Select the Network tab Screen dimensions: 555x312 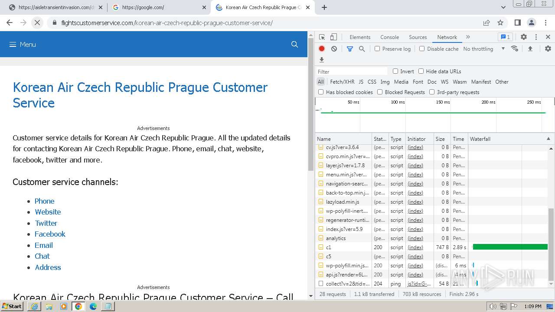point(447,37)
